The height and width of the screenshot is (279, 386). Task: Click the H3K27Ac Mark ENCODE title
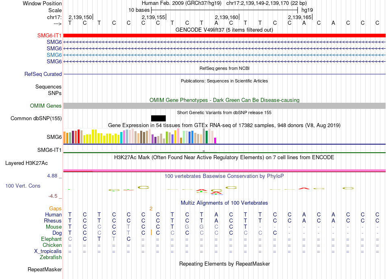[224, 157]
